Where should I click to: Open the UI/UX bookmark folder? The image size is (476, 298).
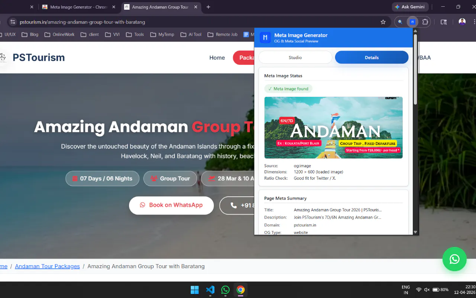tap(8, 34)
